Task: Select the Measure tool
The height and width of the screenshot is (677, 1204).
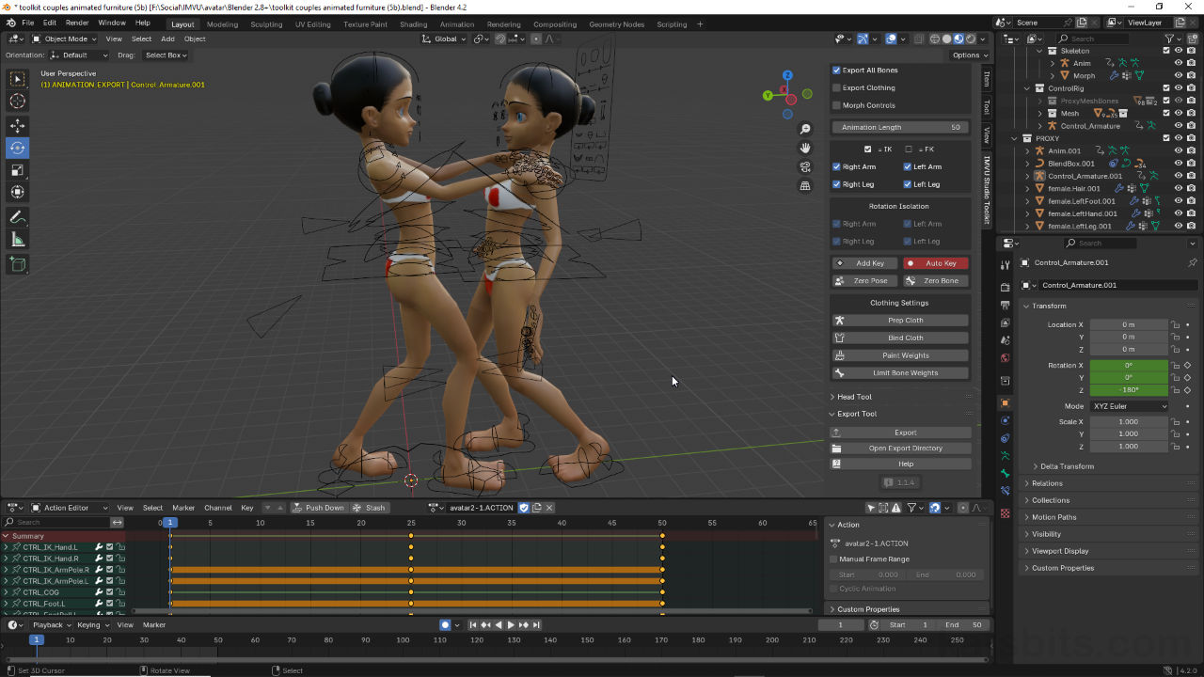Action: tap(18, 240)
